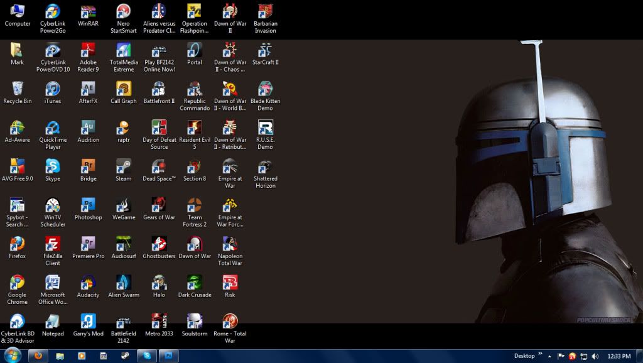
Task: Select the Gears of War icon
Action: (159, 209)
